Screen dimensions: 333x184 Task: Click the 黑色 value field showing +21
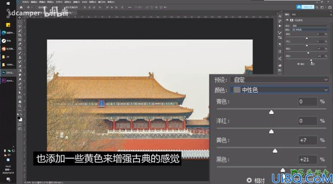click(307, 159)
